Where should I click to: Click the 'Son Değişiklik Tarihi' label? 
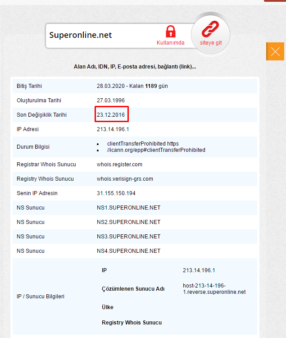point(41,115)
